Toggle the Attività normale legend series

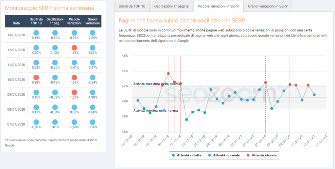[224, 155]
